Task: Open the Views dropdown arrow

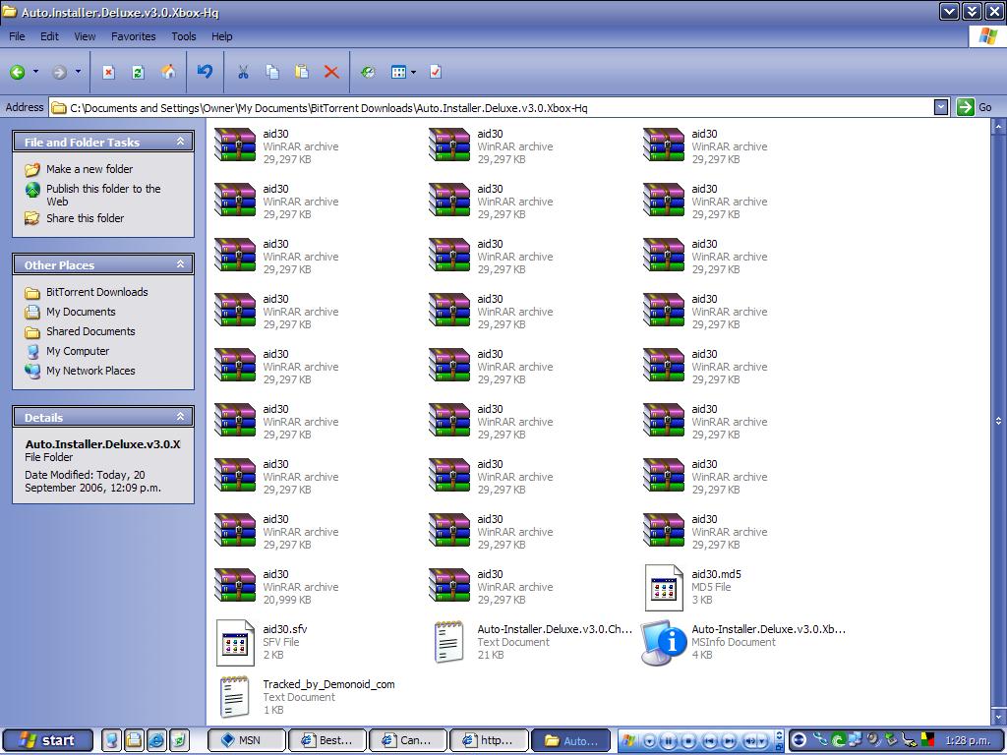Action: click(413, 72)
